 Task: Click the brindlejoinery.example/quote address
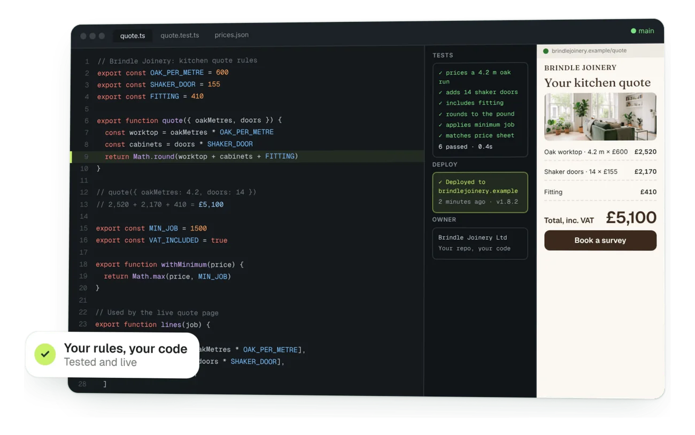[589, 51]
